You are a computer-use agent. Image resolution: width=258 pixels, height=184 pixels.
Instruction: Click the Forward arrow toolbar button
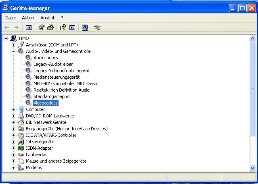(16, 27)
